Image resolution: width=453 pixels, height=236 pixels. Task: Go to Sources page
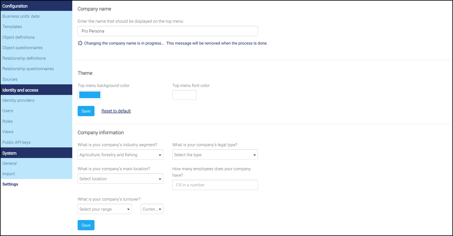point(10,79)
